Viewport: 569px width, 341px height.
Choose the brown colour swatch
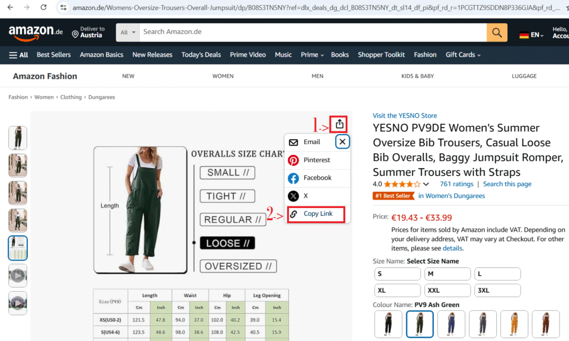(x=546, y=324)
